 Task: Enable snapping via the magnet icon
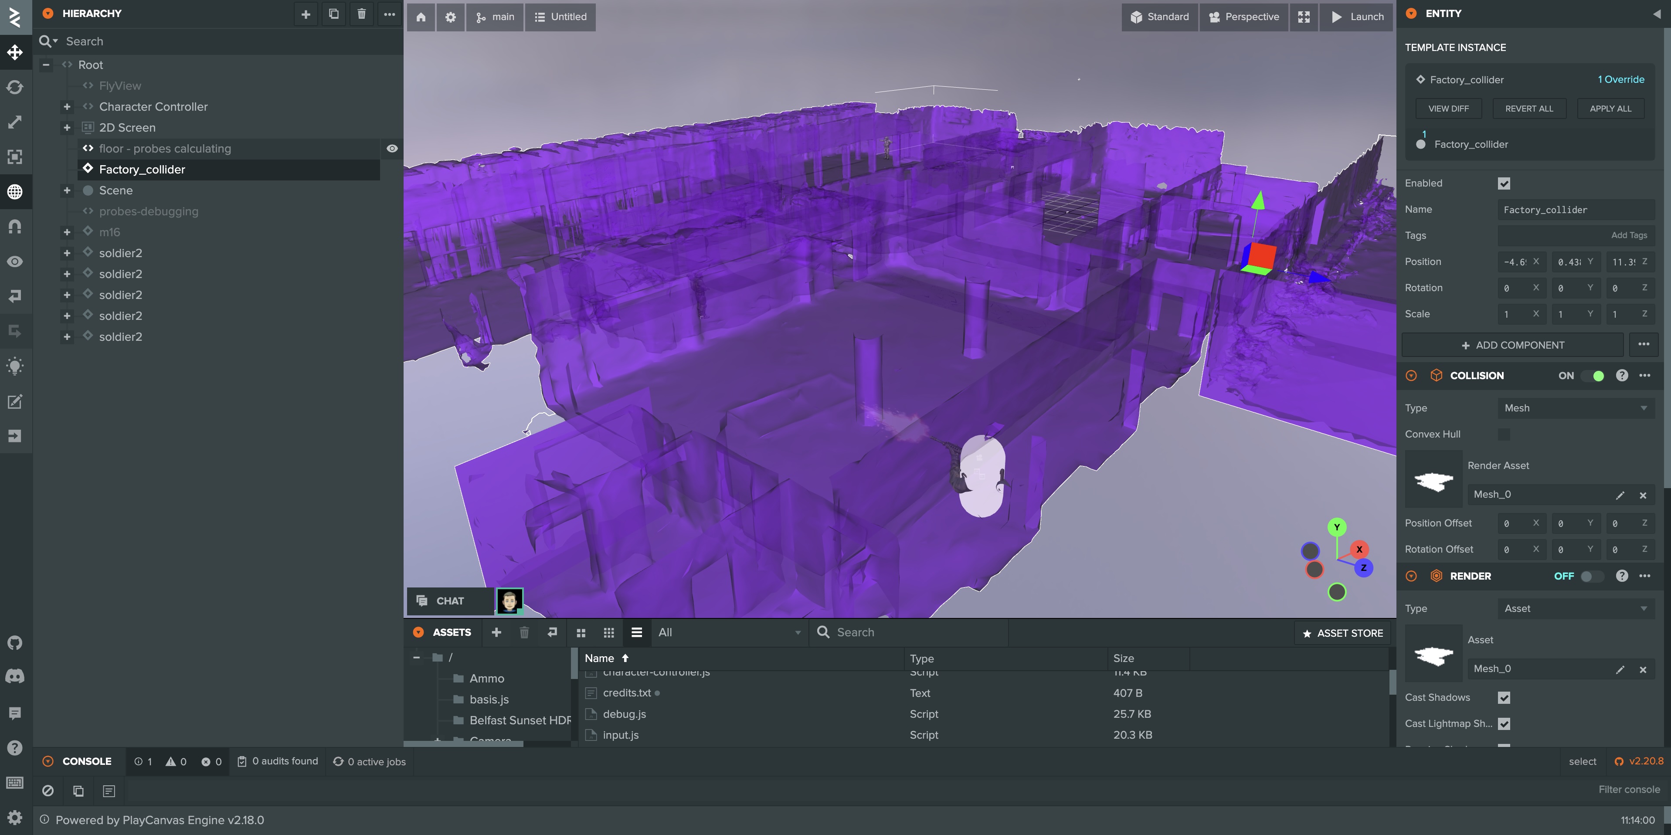point(15,226)
